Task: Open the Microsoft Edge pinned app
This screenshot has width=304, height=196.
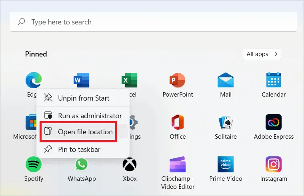Action: click(34, 80)
